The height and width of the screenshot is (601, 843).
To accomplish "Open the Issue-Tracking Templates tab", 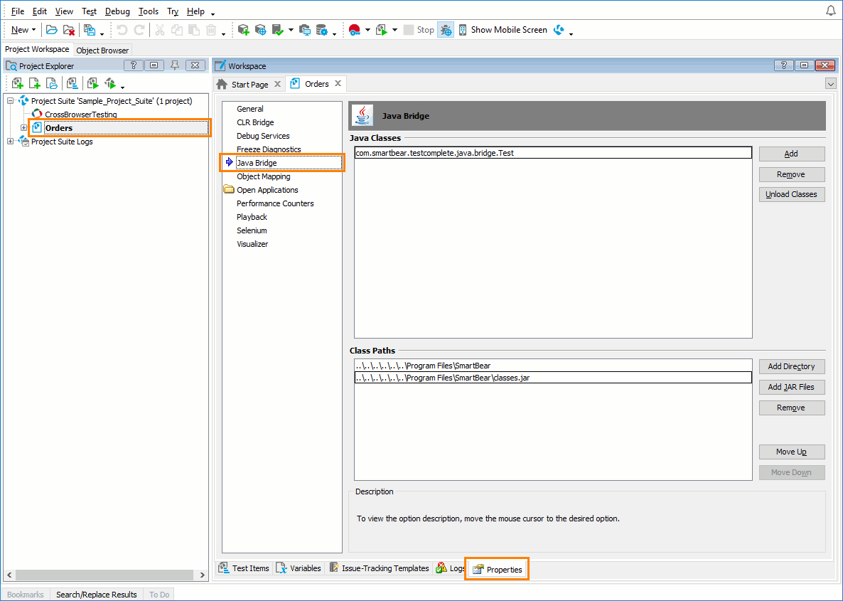I will coord(379,568).
